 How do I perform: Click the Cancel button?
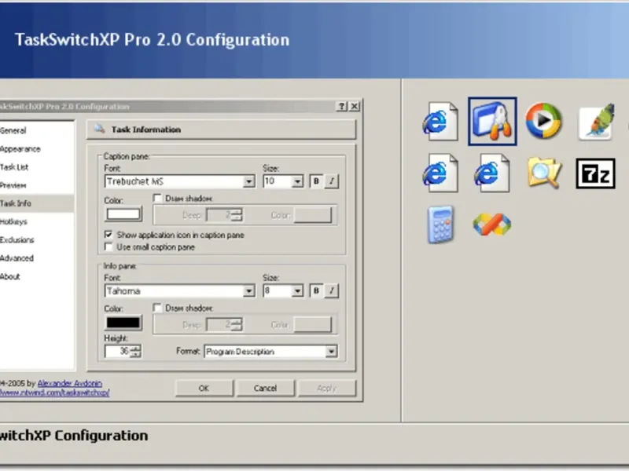click(265, 388)
